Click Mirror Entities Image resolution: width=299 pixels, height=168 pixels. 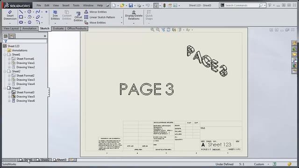(96, 12)
